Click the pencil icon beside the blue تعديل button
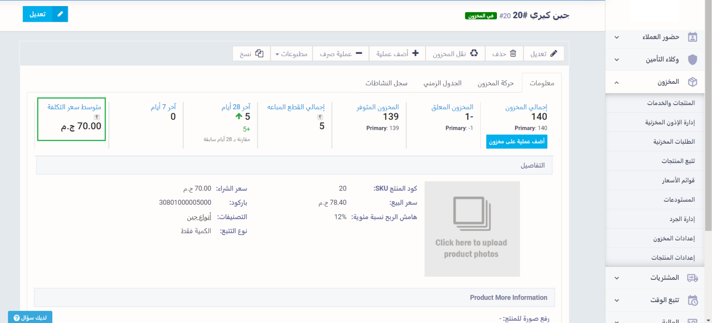The image size is (712, 323). click(x=60, y=14)
